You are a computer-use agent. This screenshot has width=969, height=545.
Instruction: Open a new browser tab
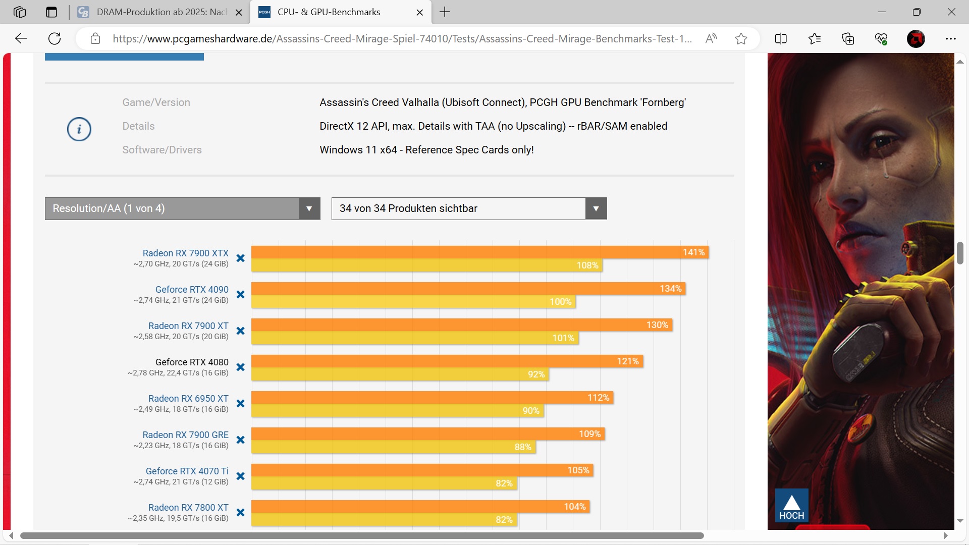(x=445, y=12)
